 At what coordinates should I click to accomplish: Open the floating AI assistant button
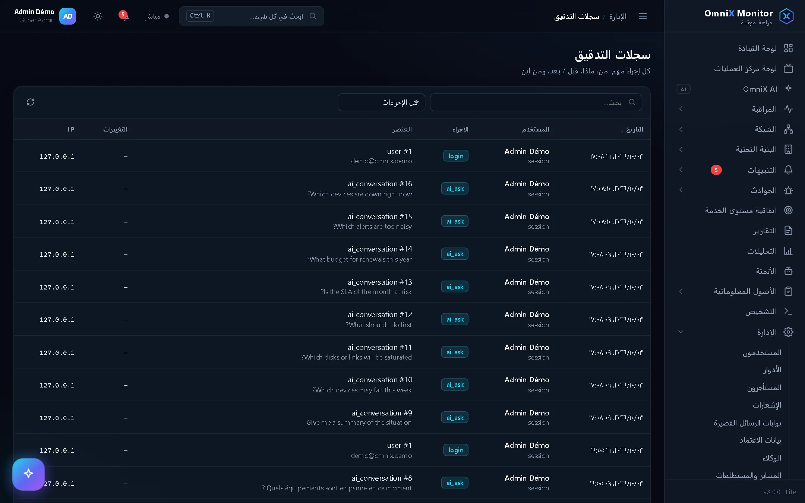(28, 474)
